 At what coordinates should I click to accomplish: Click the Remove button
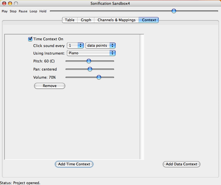tap(50, 86)
